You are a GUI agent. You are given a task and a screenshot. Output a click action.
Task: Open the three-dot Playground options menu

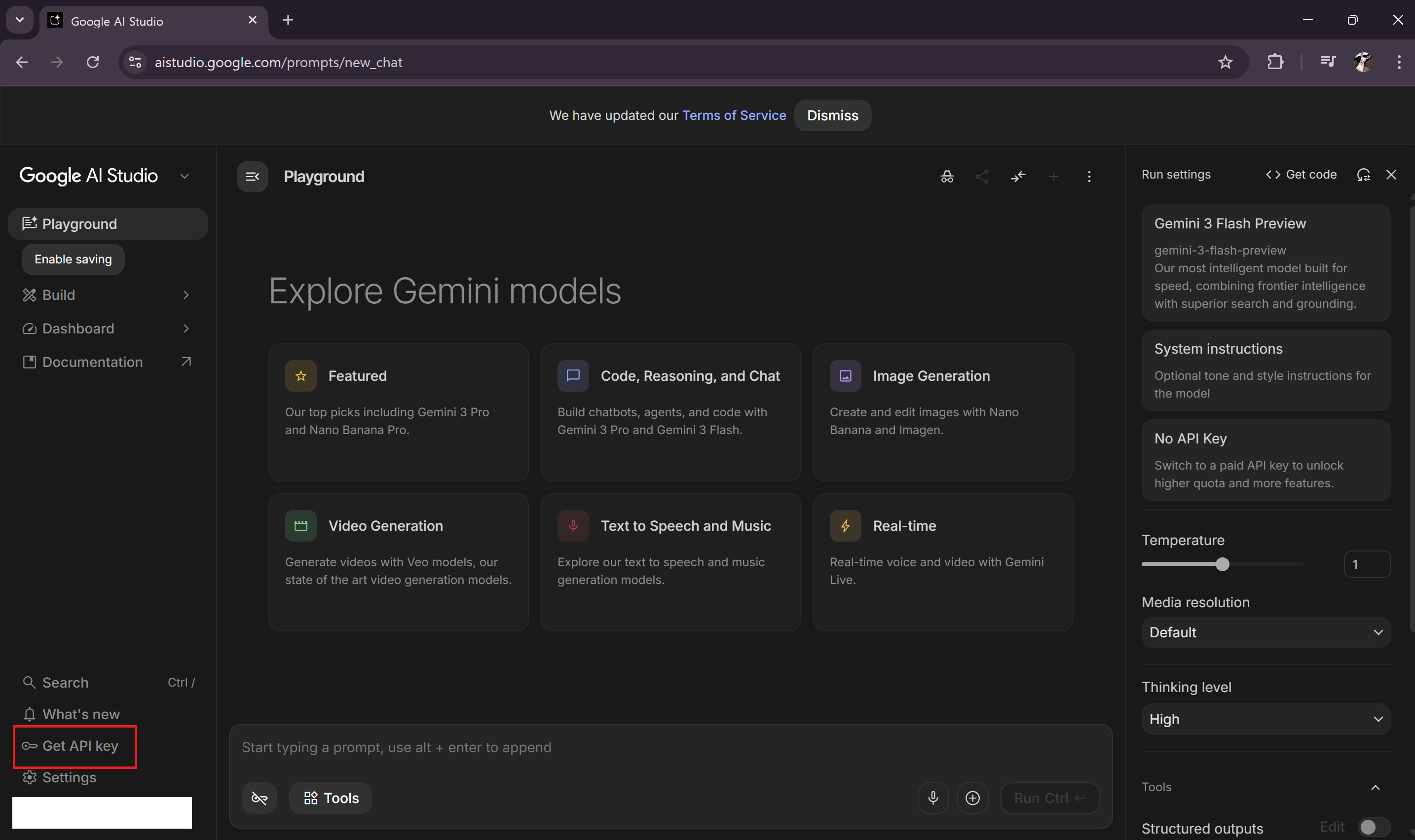click(1089, 177)
